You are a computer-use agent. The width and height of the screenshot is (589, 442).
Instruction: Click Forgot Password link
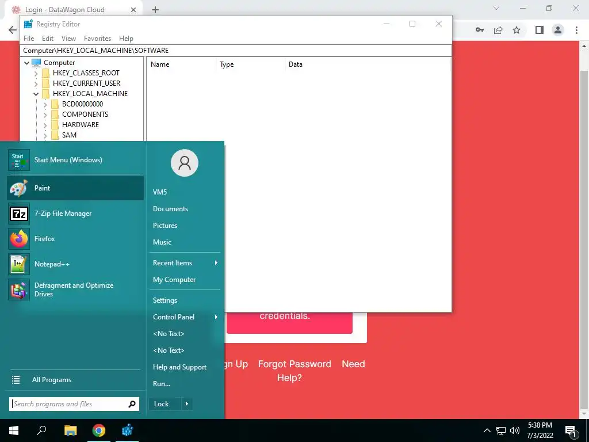pyautogui.click(x=294, y=364)
